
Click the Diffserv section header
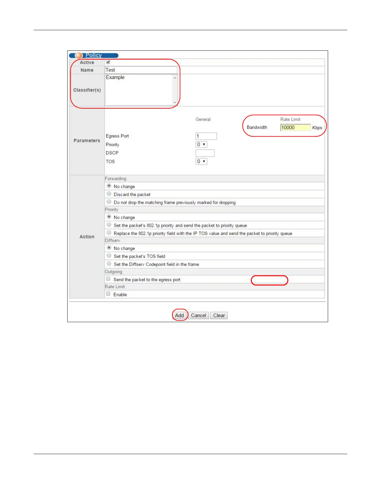coord(112,241)
